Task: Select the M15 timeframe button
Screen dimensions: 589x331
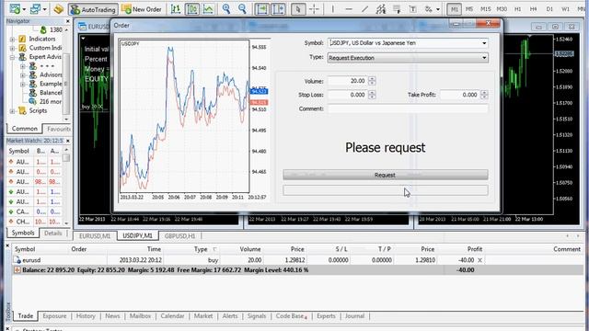Action: point(485,9)
